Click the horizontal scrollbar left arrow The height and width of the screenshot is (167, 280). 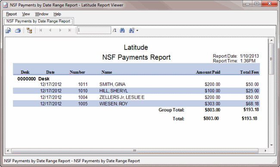[8, 151]
